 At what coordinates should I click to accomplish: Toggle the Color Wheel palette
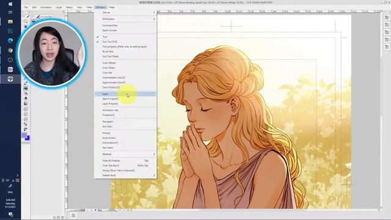(125, 63)
